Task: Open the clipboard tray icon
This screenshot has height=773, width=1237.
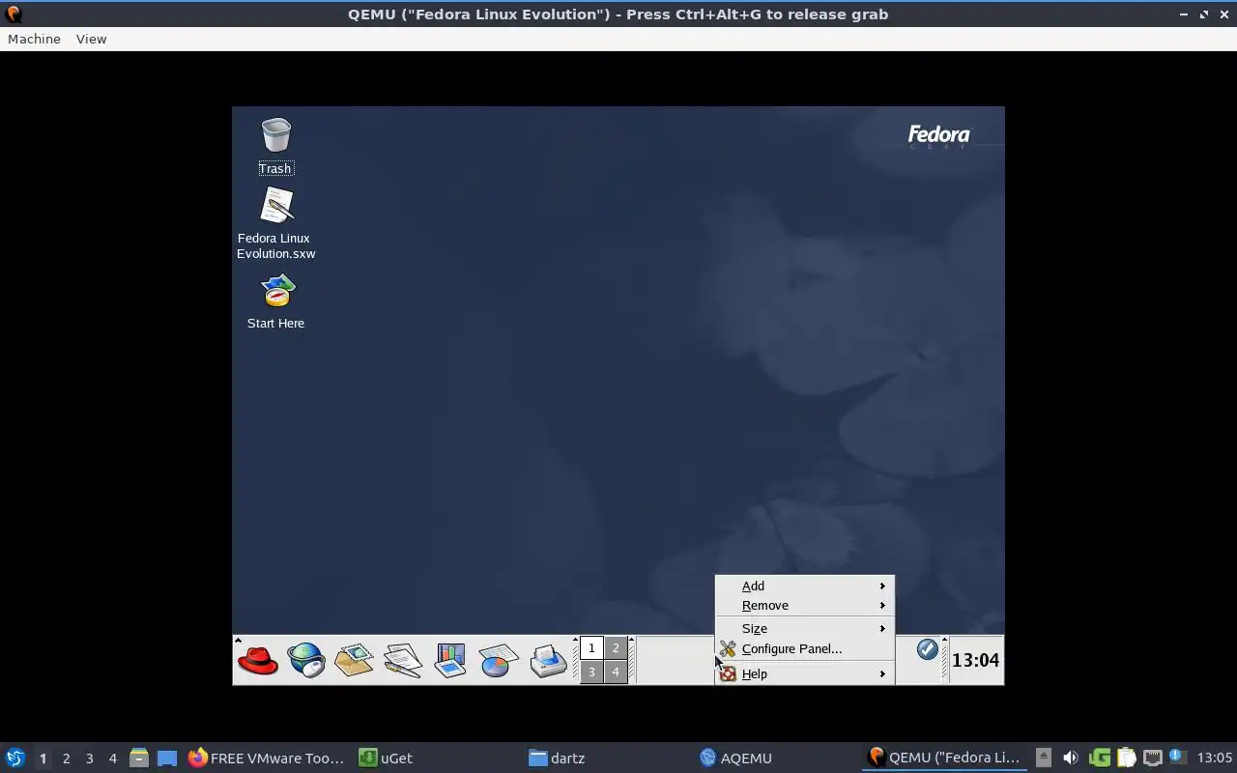Action: pyautogui.click(x=1126, y=758)
